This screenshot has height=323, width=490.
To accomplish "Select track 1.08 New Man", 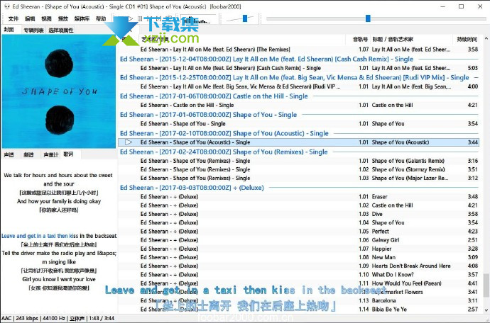I will [298, 257].
